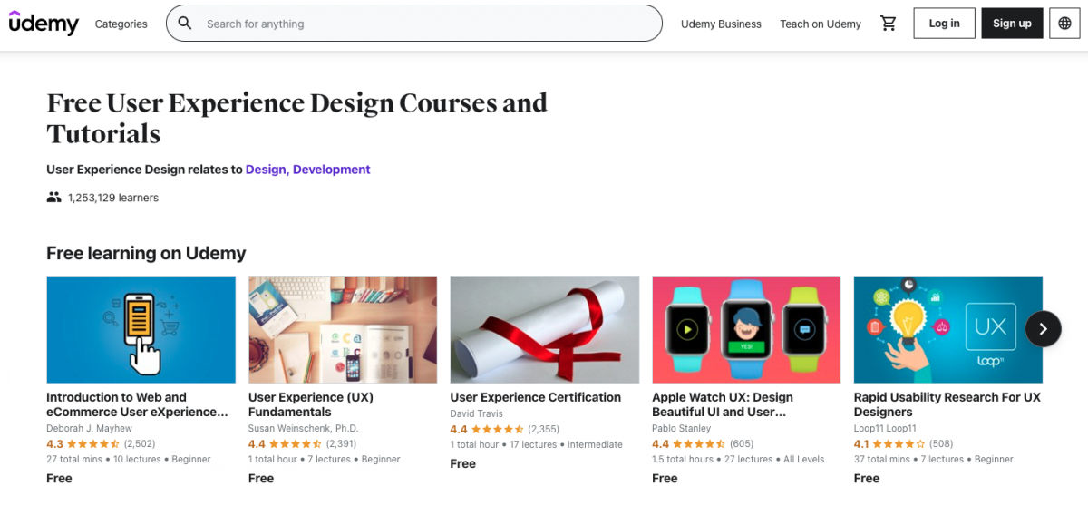Open Teach on Udemy
The image size is (1088, 515).
[821, 24]
